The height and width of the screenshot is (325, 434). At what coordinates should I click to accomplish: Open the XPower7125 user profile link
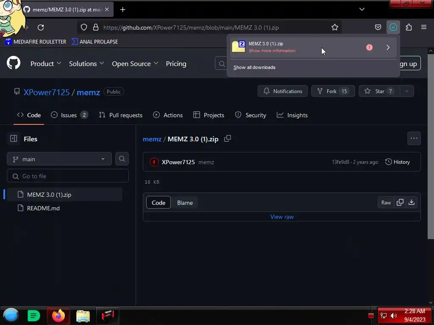pos(47,92)
